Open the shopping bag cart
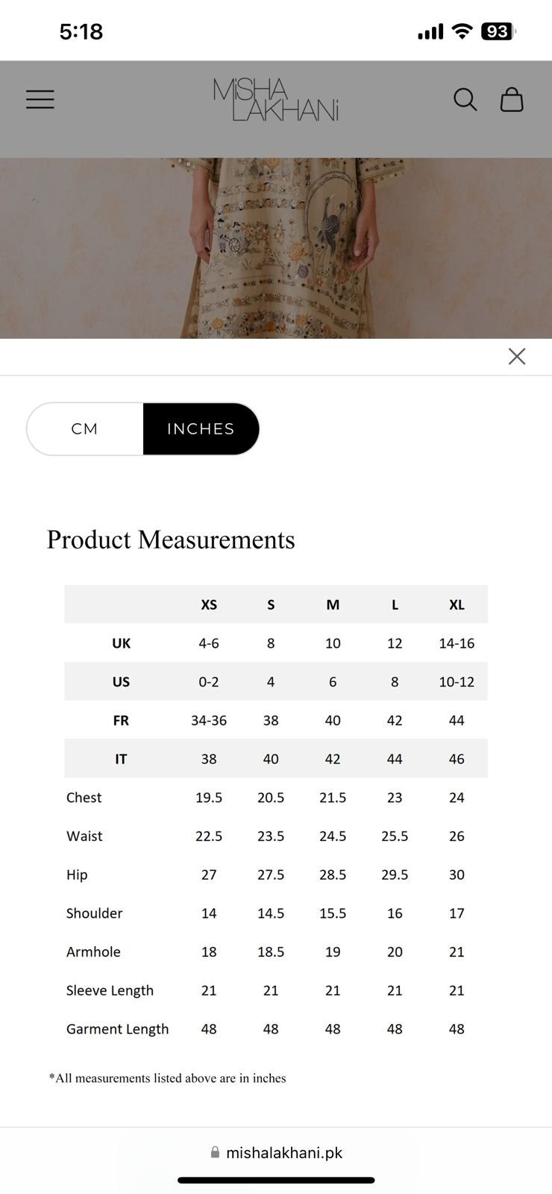Screen dimensions: 552x1194 tap(512, 99)
